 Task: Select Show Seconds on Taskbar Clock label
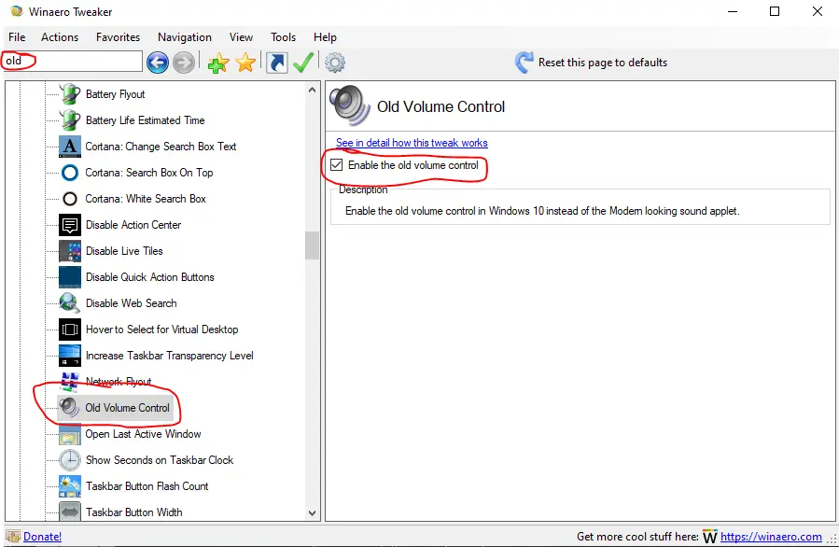tap(160, 460)
